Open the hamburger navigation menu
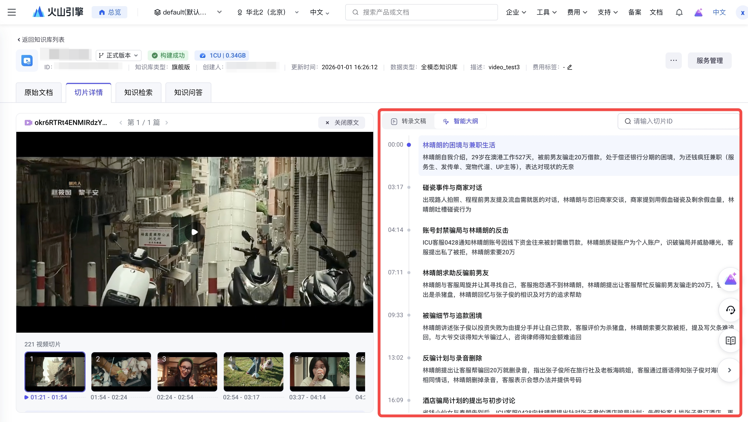The height and width of the screenshot is (422, 748). (12, 12)
